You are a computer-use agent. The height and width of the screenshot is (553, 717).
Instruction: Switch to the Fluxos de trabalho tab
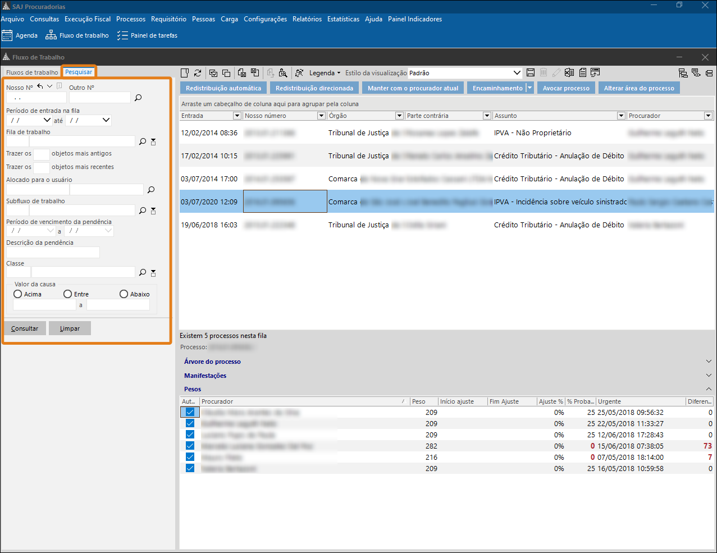pyautogui.click(x=32, y=72)
